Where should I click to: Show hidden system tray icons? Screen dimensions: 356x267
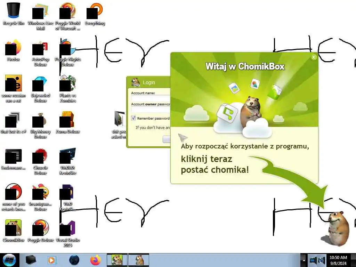click(304, 260)
